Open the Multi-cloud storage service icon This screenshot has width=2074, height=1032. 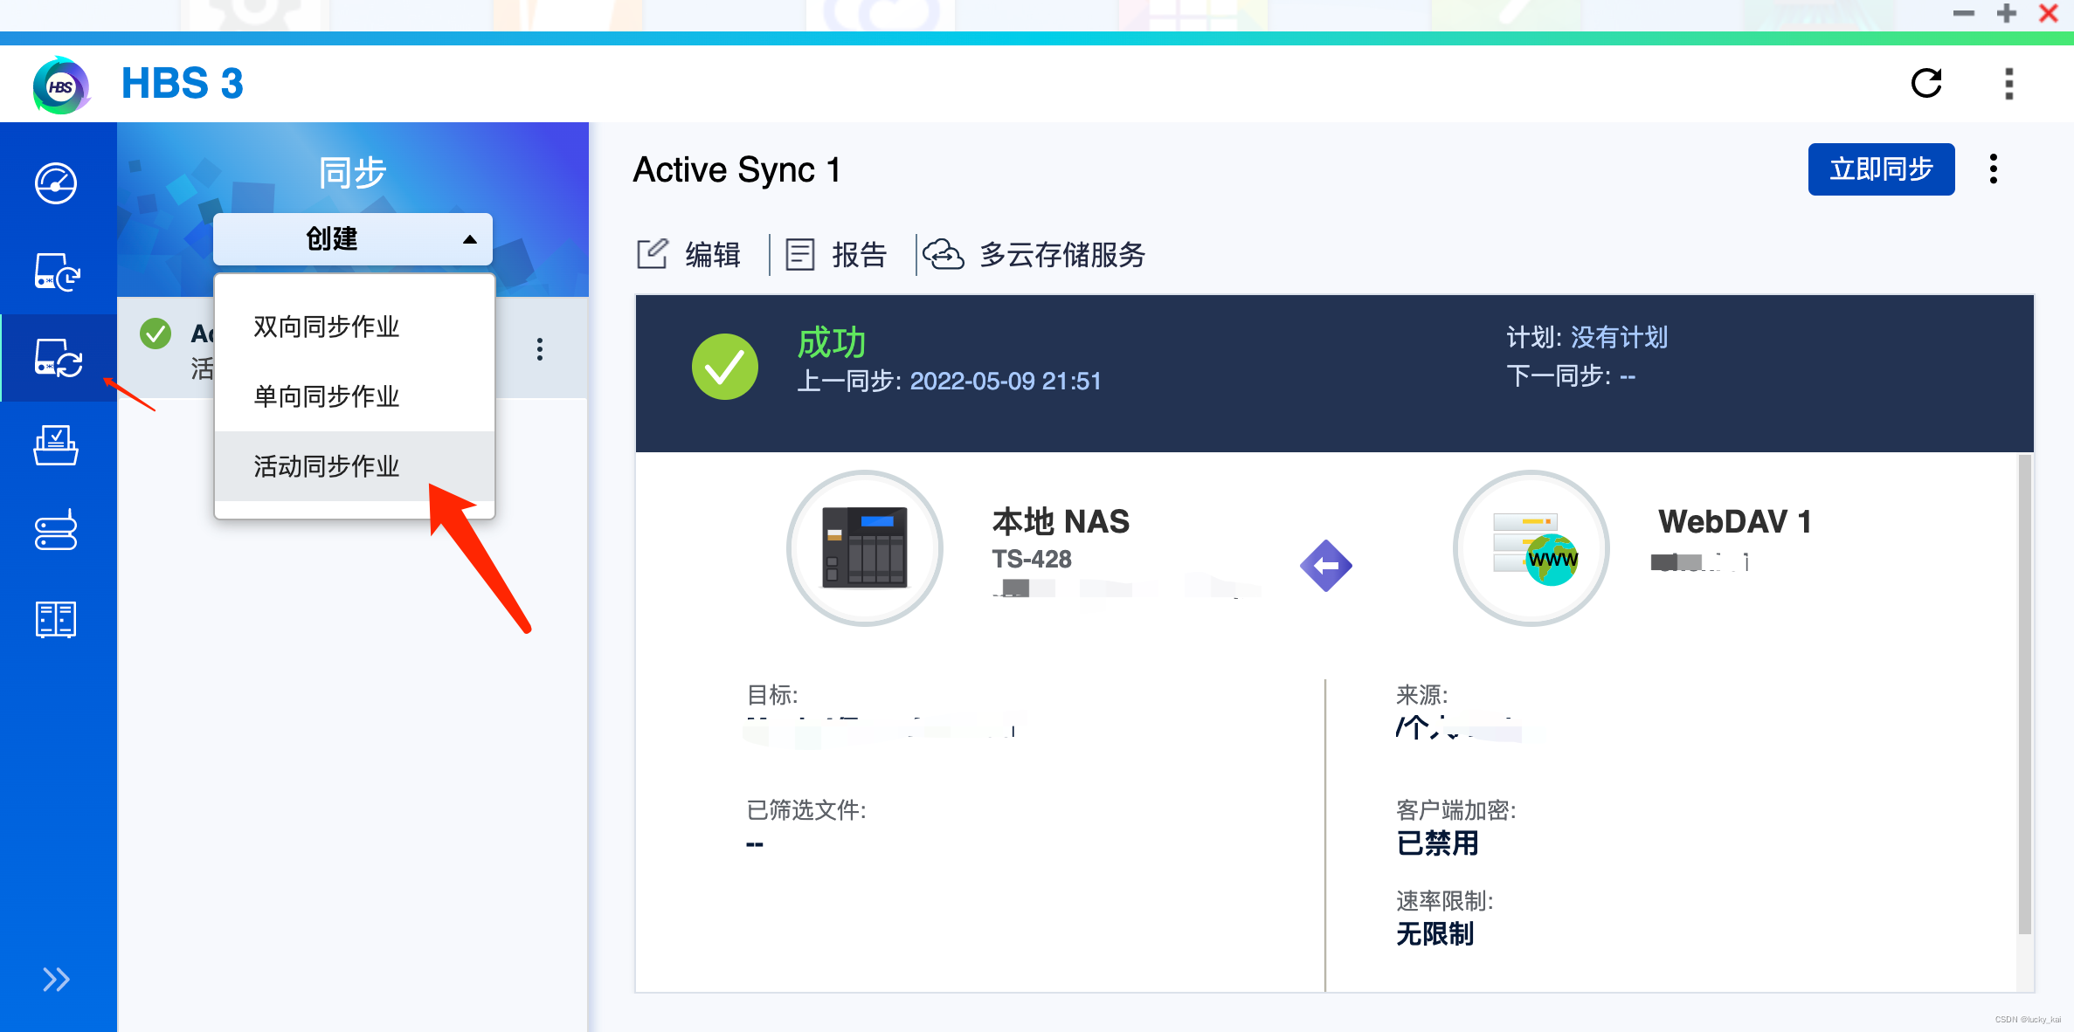(944, 255)
